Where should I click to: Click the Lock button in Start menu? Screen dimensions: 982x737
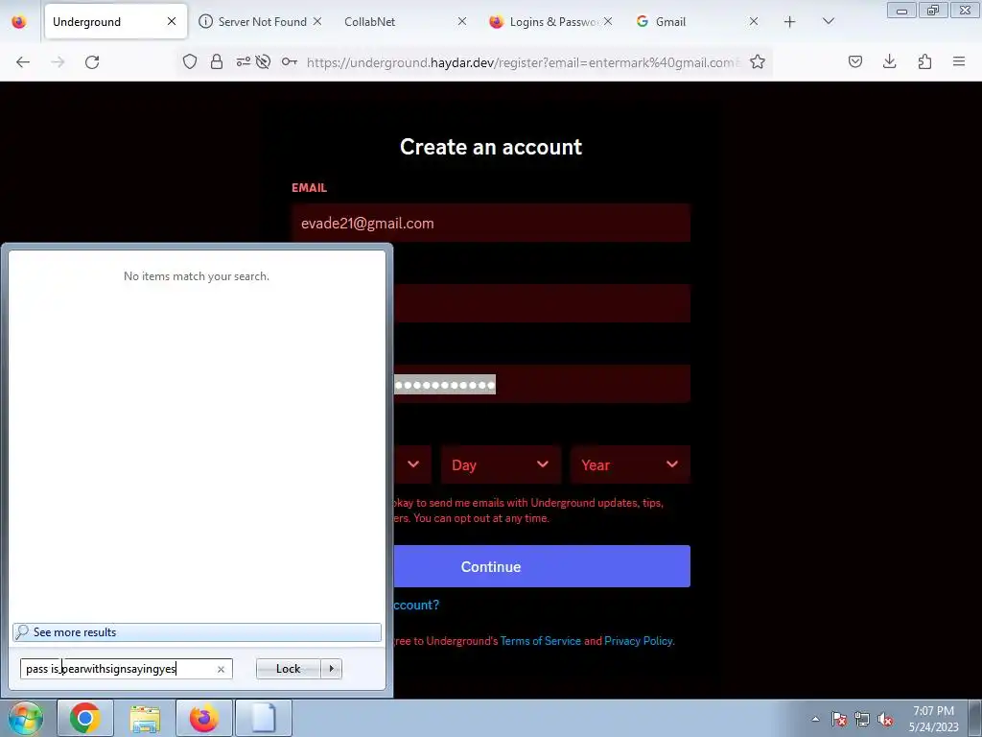[288, 669]
